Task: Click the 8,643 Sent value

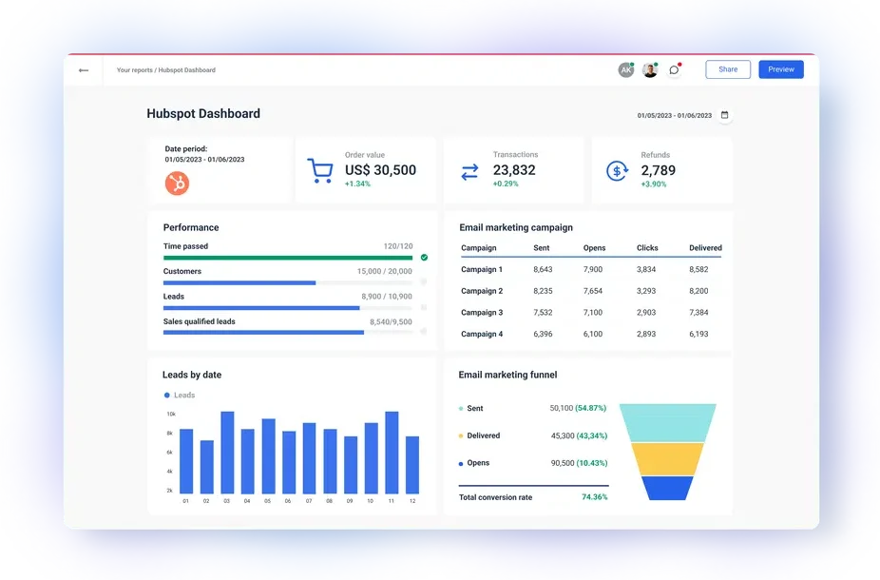Action: tap(543, 269)
